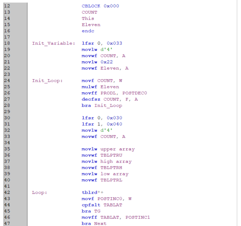This screenshot has width=241, height=226.
Task: Click the COUNT variable on line 13
Action: (89, 12)
